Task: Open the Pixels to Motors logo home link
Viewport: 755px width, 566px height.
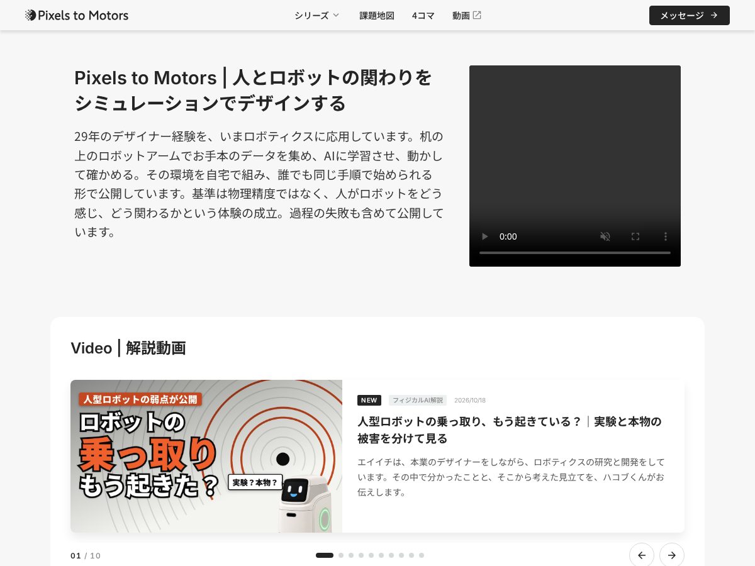Action: tap(77, 15)
